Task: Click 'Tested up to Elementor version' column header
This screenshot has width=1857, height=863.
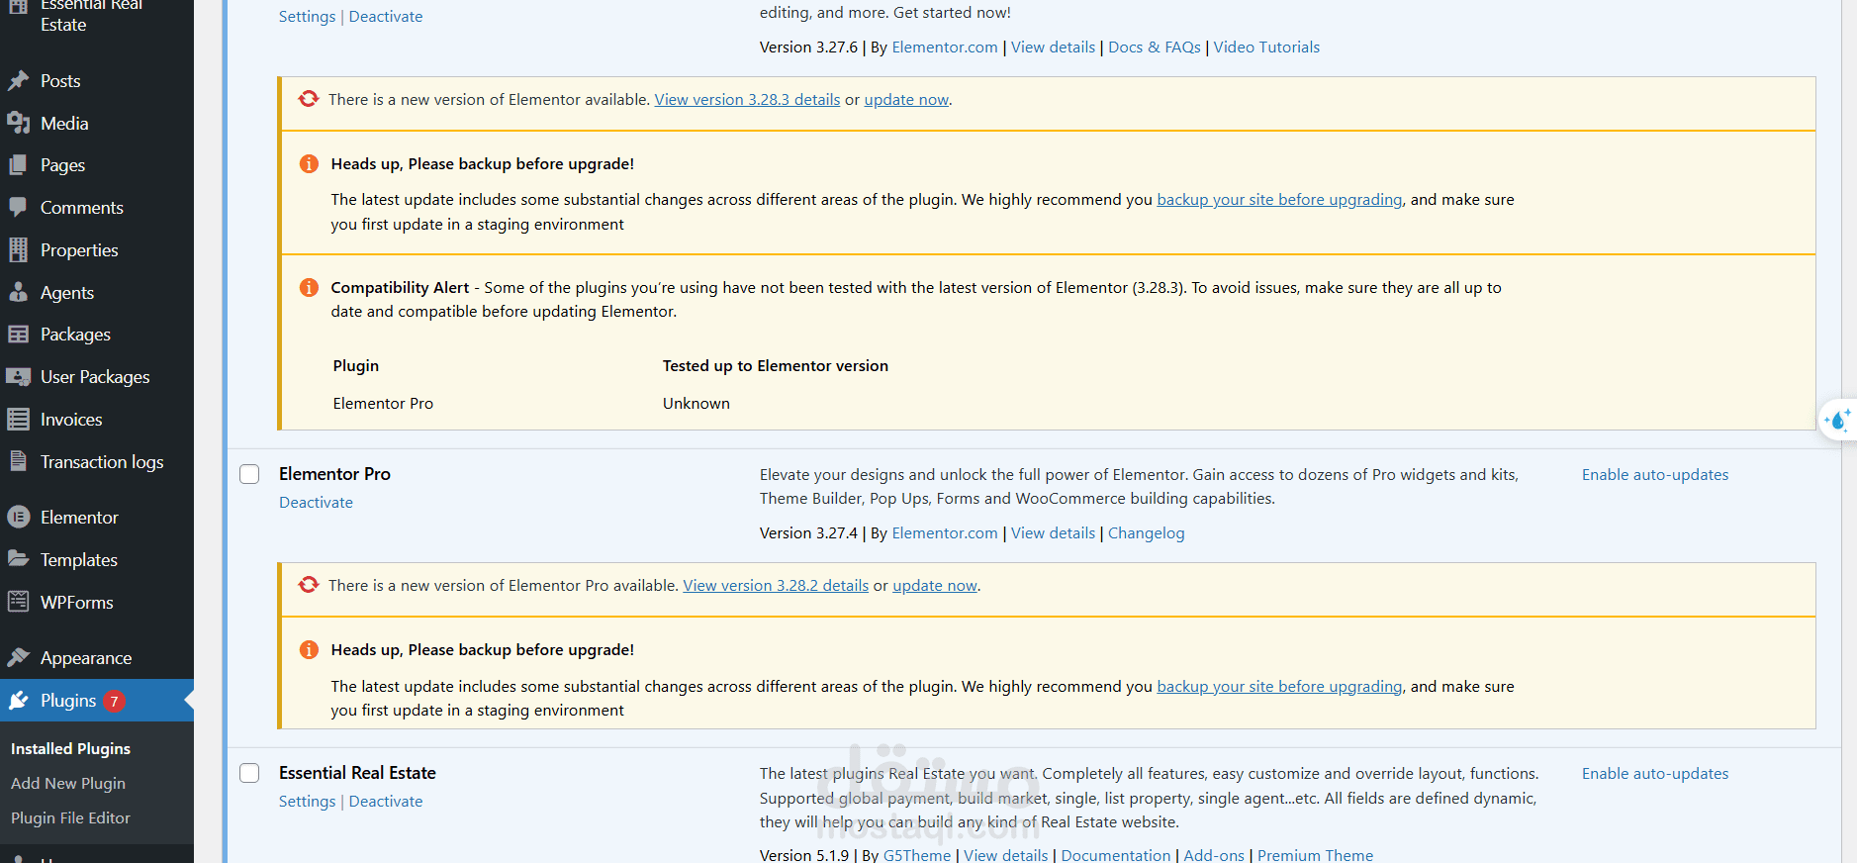Action: tap(776, 366)
